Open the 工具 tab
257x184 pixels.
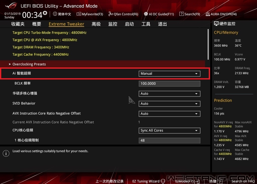coord(146,24)
